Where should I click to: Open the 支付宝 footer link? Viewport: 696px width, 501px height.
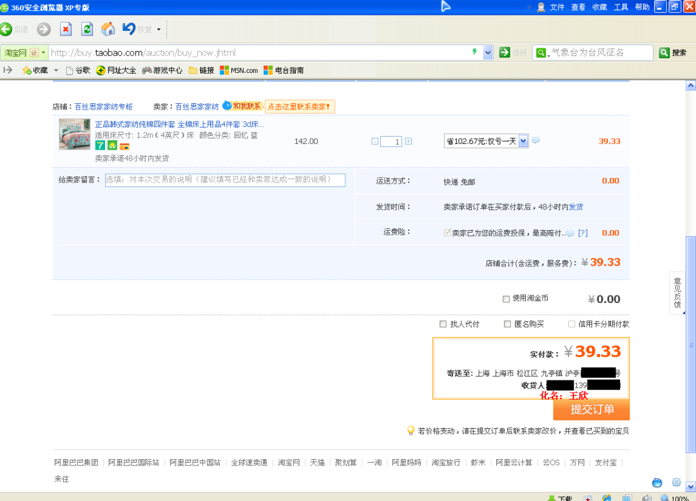point(605,463)
